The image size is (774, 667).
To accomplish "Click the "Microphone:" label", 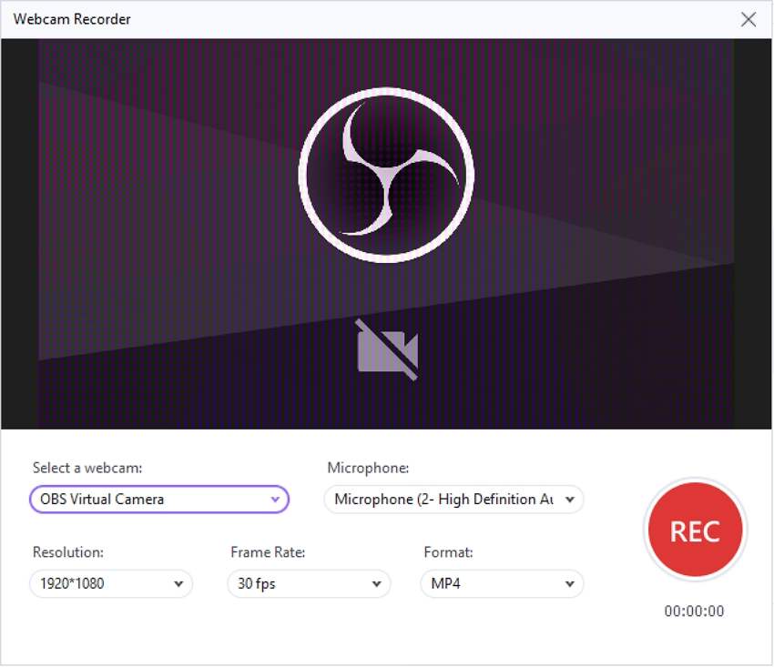I will pos(368,468).
